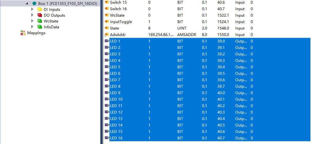Click address 40.3 in the LED 12 row
This screenshot has width=312, height=144.
pos(221,112)
